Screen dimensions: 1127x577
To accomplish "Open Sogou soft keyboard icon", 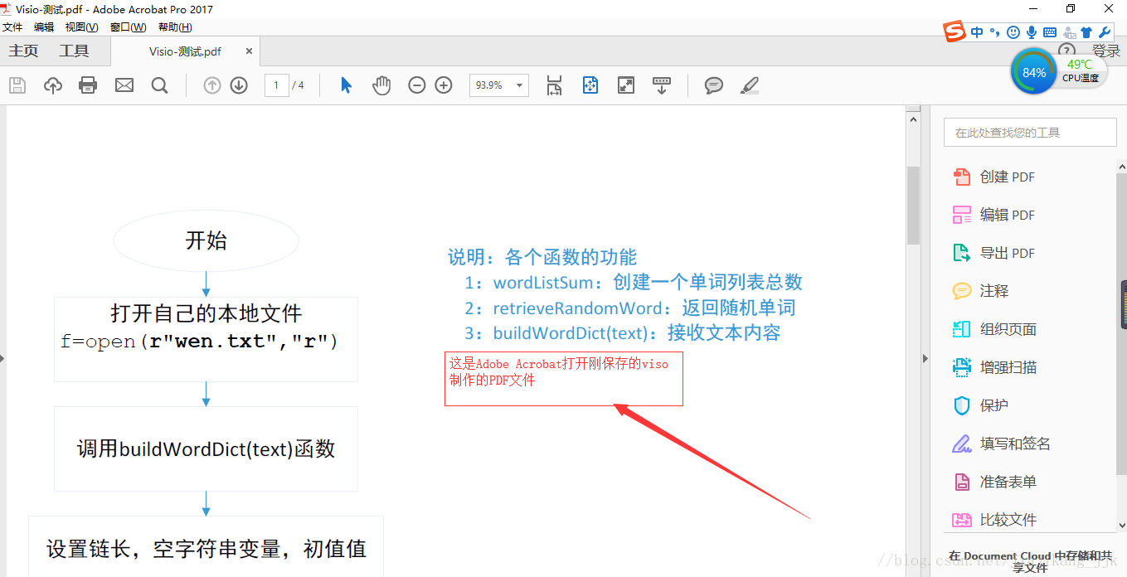I will tap(1050, 32).
